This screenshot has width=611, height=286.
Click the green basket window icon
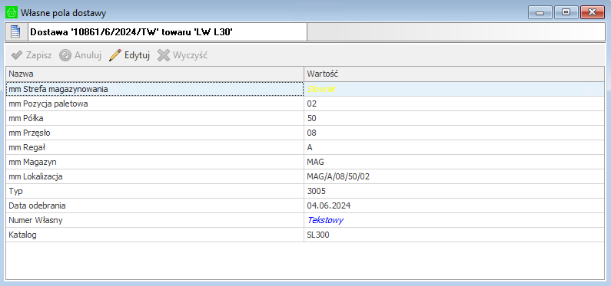tap(12, 12)
